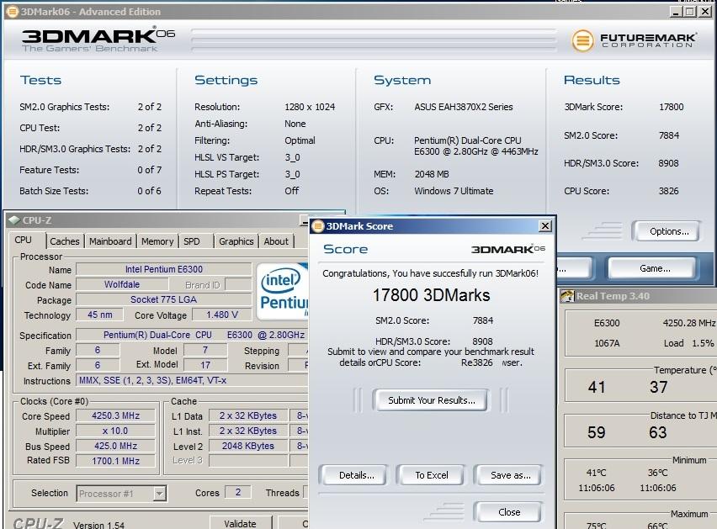Click Real Temp distance to TJ Max 63
The width and height of the screenshot is (717, 529).
[657, 432]
